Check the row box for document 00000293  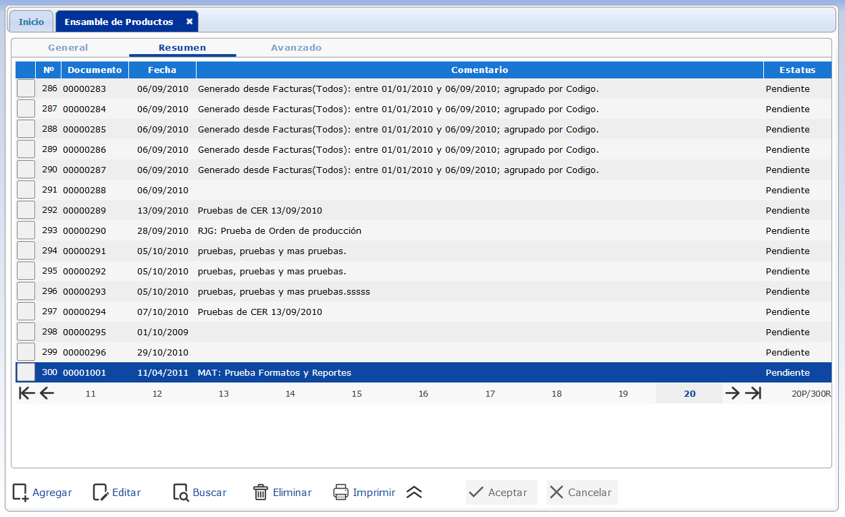tap(26, 291)
